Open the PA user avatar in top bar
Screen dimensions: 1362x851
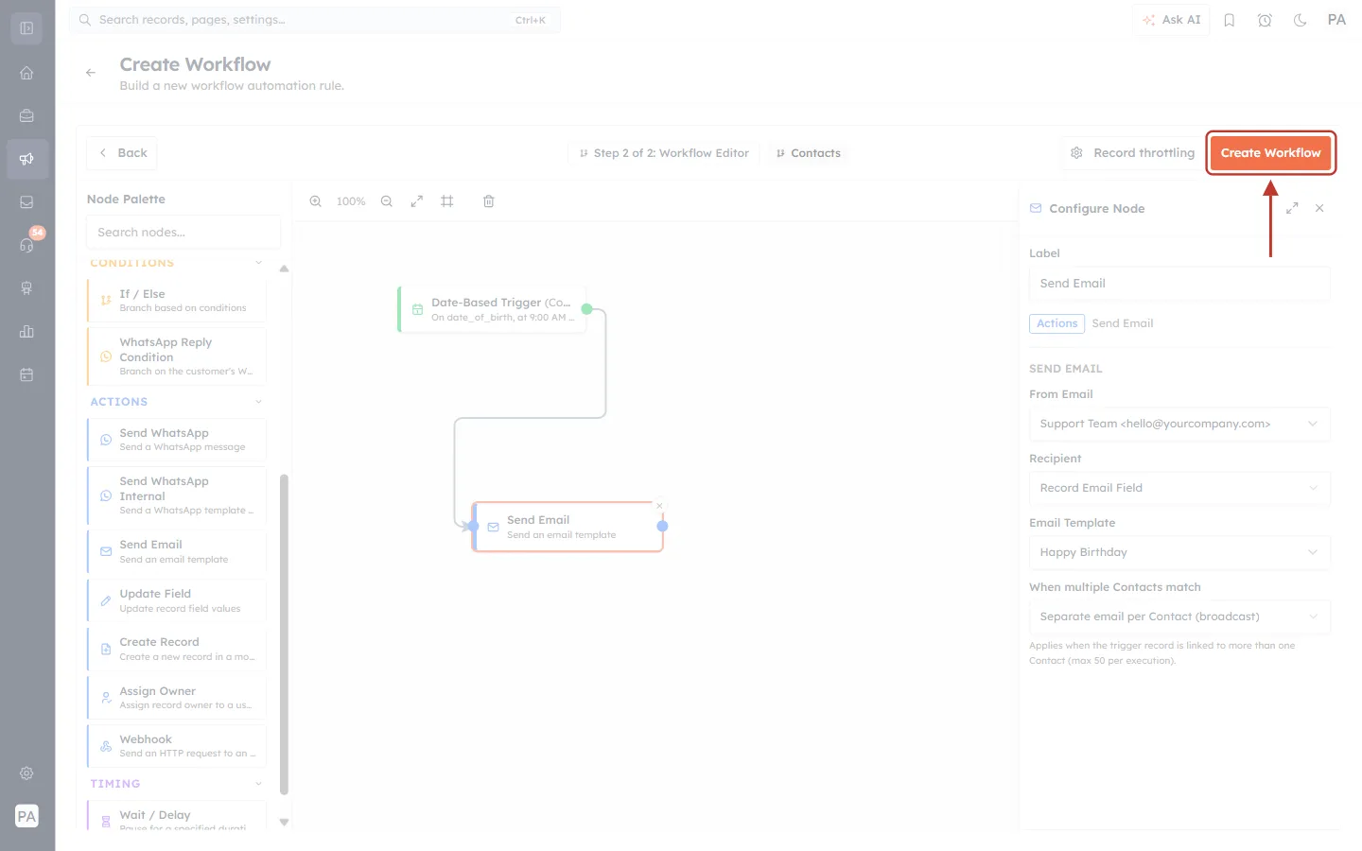(x=1336, y=20)
